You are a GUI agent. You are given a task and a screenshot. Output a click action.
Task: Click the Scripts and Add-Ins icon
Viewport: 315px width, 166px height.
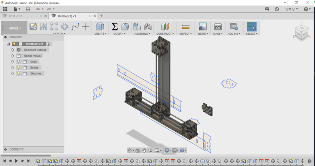pyautogui.click(x=234, y=26)
